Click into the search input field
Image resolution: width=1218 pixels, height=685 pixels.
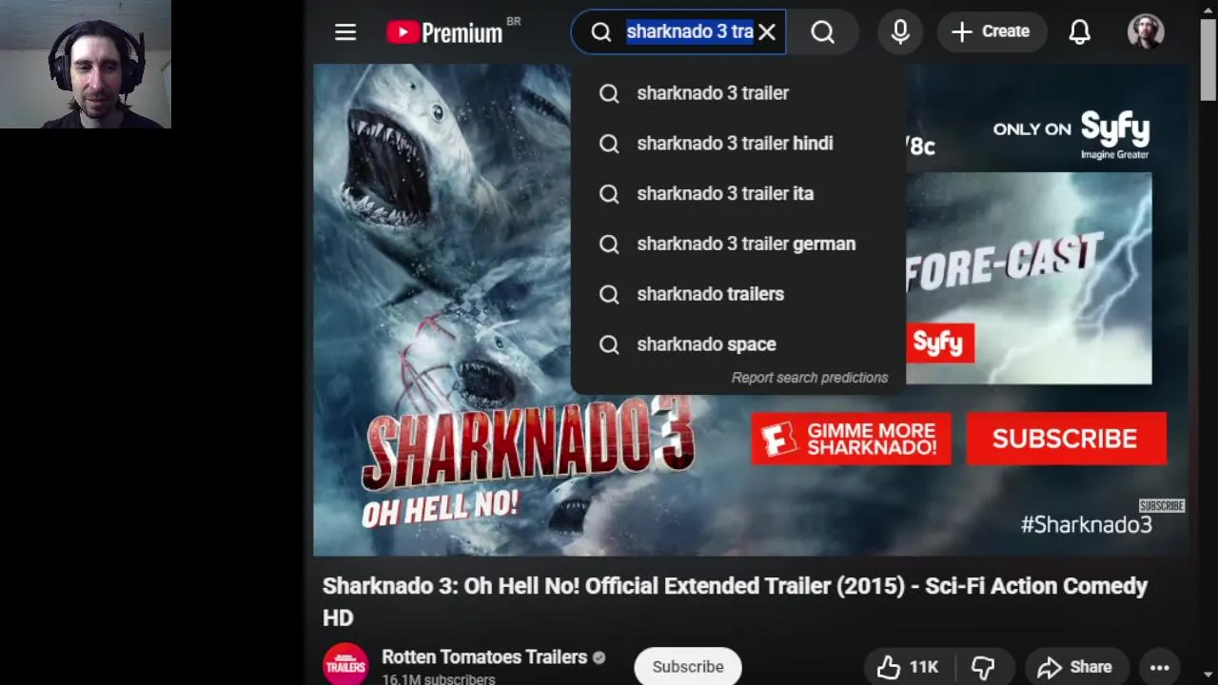coord(689,32)
